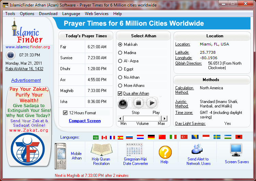Click the Qiblah Direction: label
The width and height of the screenshot is (256, 181).
pos(189,63)
